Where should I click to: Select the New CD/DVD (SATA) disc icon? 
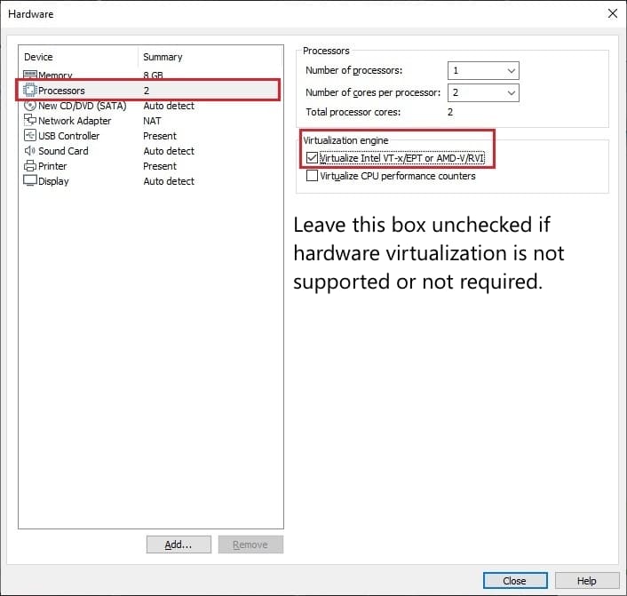coord(30,106)
